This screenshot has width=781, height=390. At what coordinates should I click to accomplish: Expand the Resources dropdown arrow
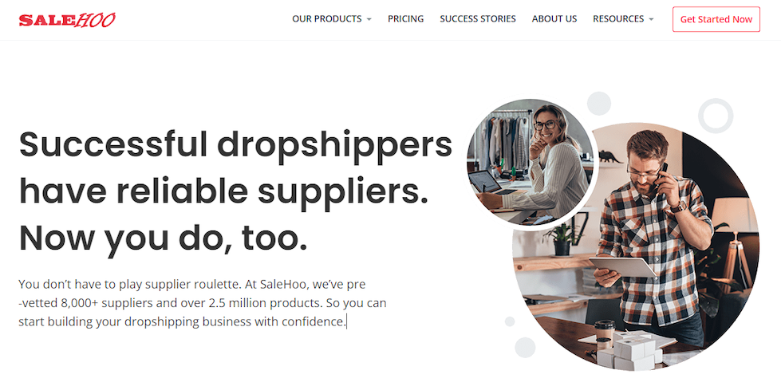click(x=651, y=19)
